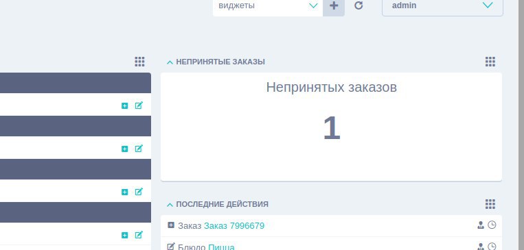524x250 pixels.
Task: Click grid handle icon of Последние действия
Action: [x=490, y=204]
